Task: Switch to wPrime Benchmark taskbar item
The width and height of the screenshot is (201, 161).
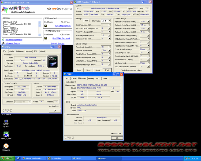Action: 33,158
